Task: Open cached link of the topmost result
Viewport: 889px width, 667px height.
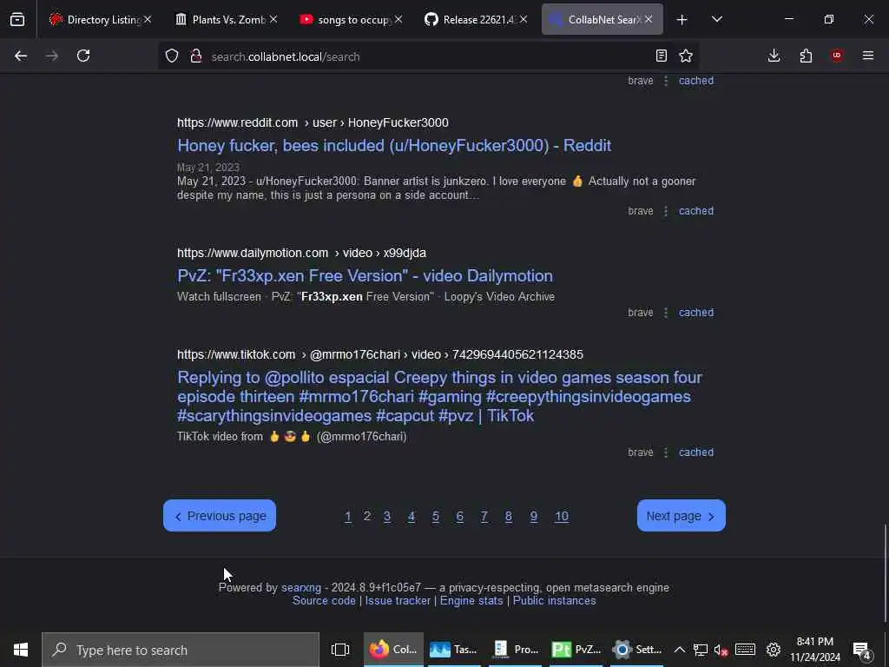Action: (696, 81)
